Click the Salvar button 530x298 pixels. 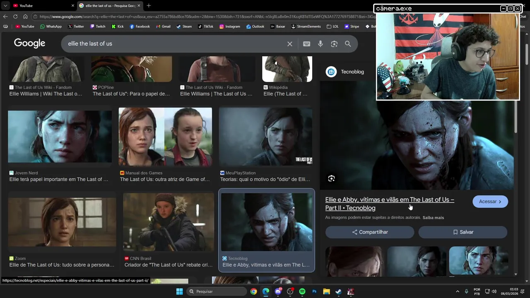pos(463,232)
